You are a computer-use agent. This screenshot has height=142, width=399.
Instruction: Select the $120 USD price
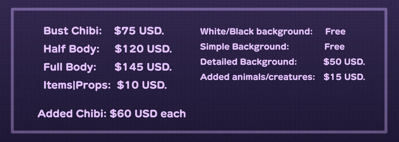143,49
